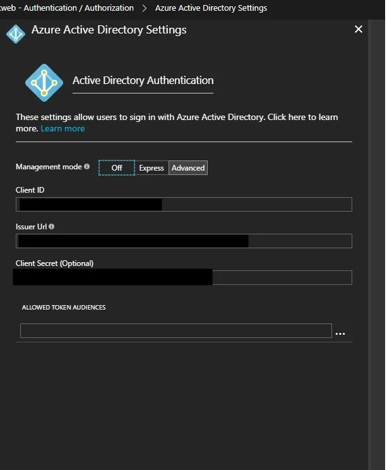387x470 pixels.
Task: Focus the Client ID input field
Action: click(184, 205)
